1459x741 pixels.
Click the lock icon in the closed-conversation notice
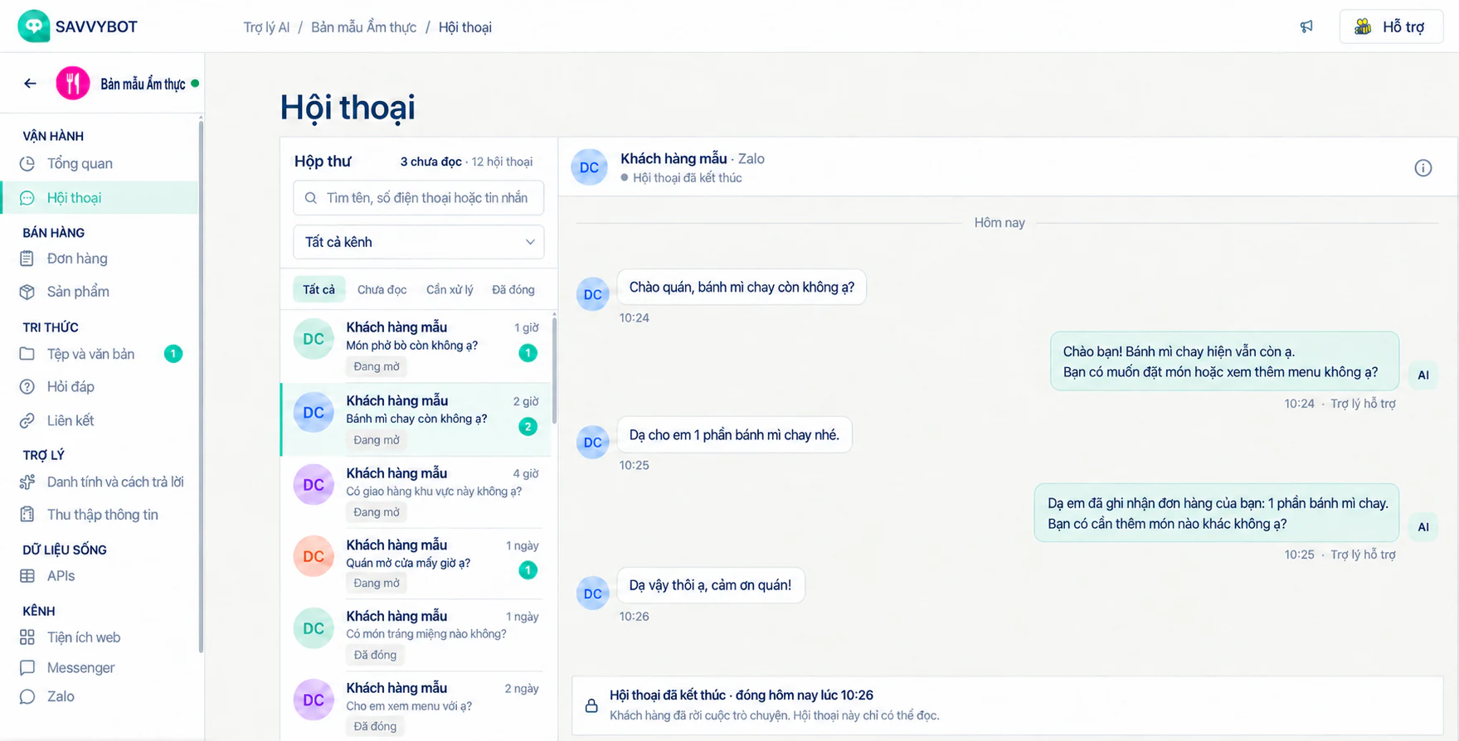click(591, 705)
